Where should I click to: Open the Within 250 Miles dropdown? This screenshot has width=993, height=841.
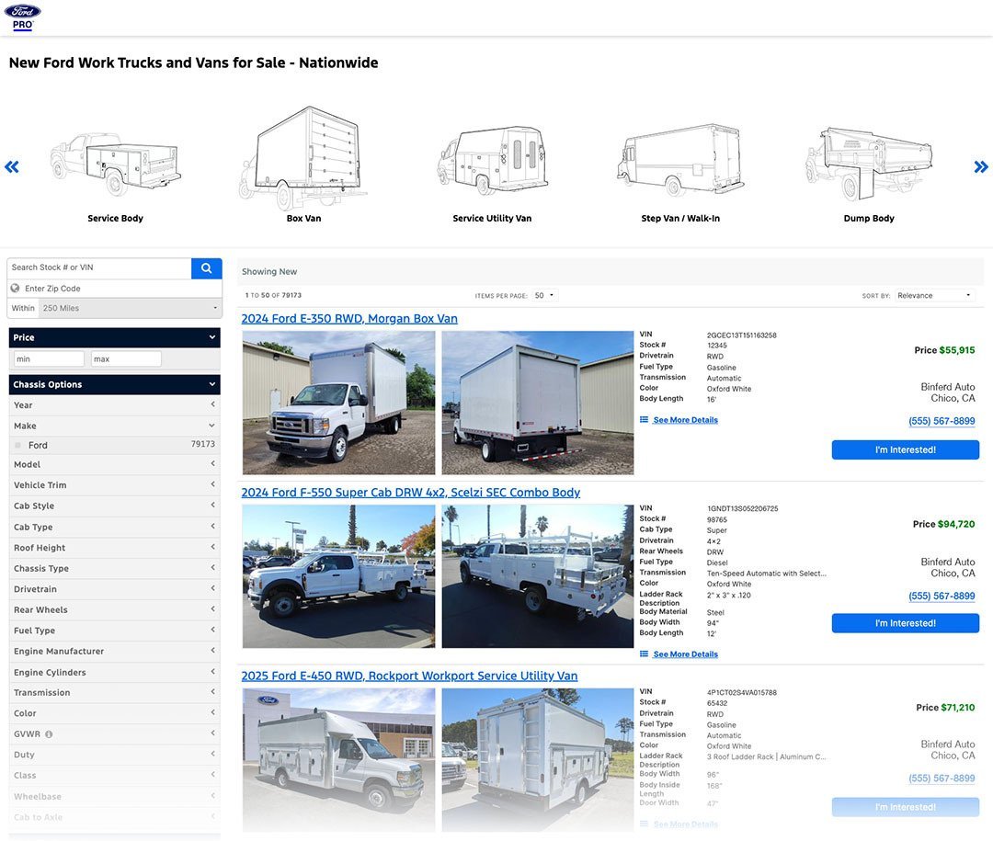129,308
